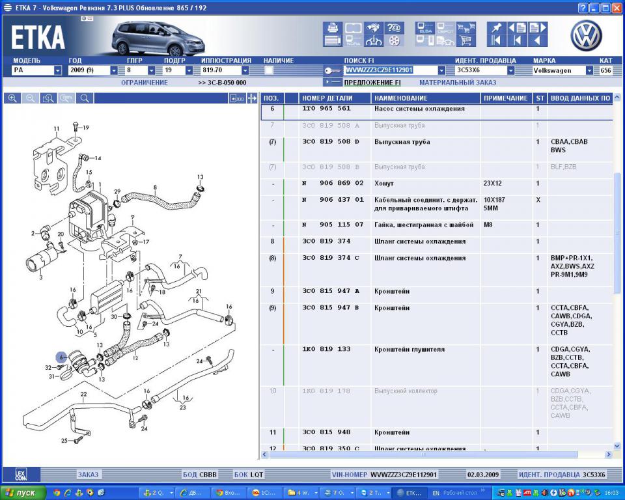Click the printer icon in toolbar

coord(333,28)
